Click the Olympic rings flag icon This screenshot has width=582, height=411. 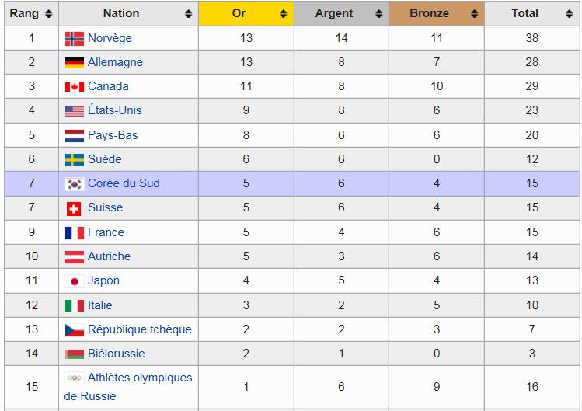click(75, 378)
